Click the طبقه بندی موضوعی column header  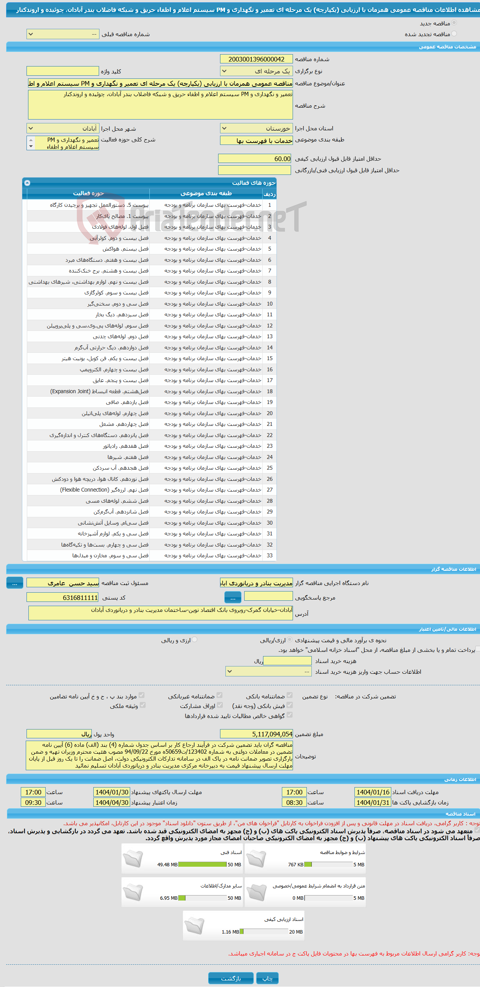pos(206,193)
